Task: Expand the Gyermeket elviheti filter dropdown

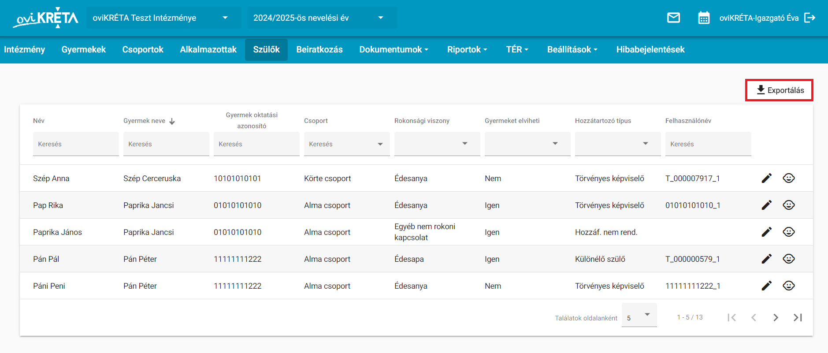Action: click(x=555, y=144)
